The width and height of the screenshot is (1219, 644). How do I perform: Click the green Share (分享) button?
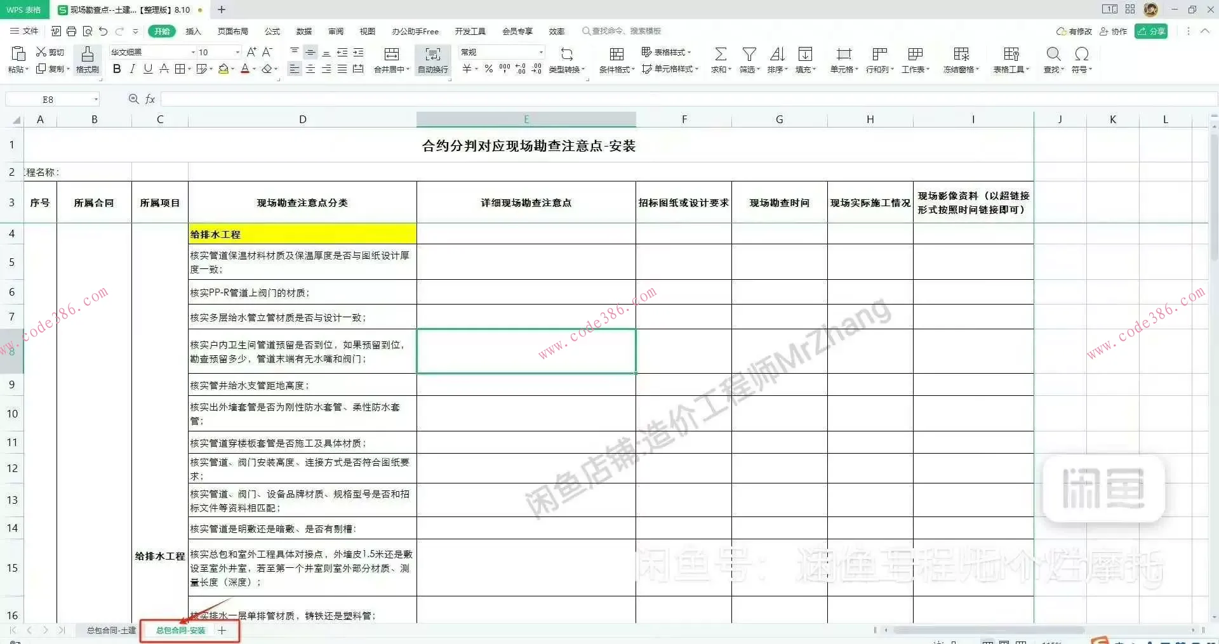pos(1151,31)
